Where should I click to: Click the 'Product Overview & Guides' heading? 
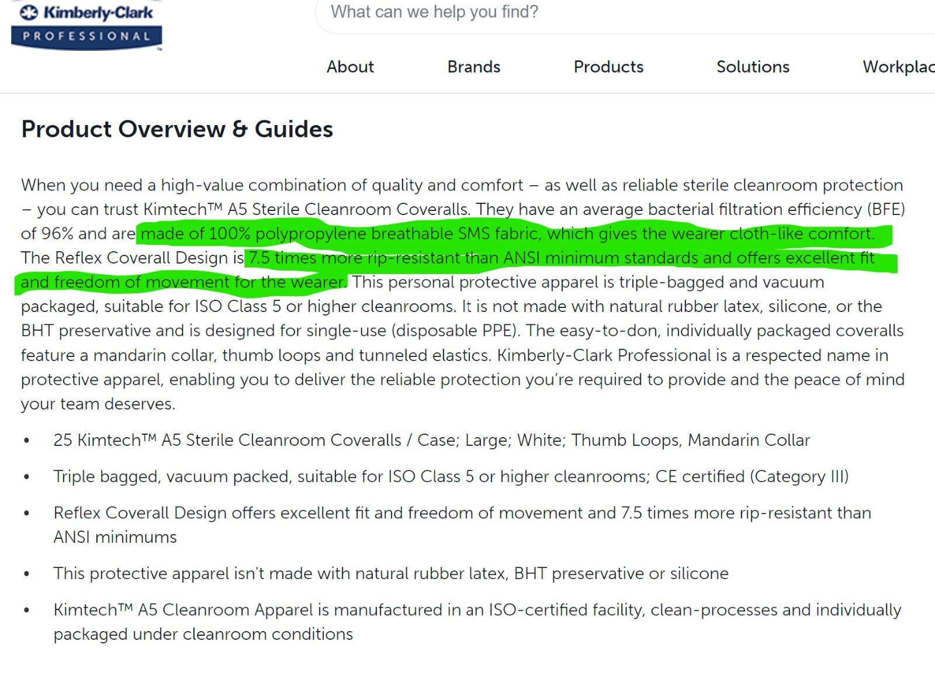[x=177, y=129]
